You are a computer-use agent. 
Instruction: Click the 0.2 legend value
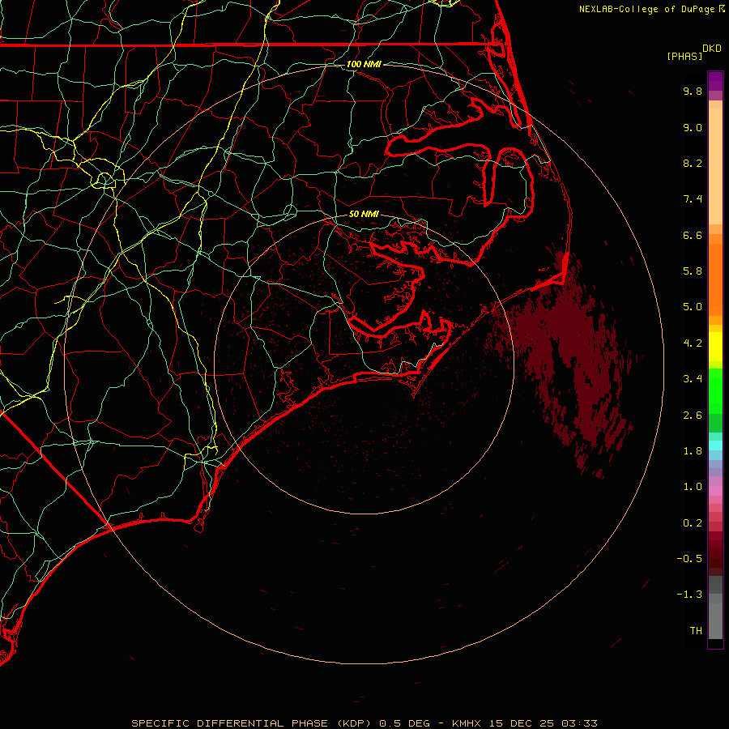pos(693,523)
